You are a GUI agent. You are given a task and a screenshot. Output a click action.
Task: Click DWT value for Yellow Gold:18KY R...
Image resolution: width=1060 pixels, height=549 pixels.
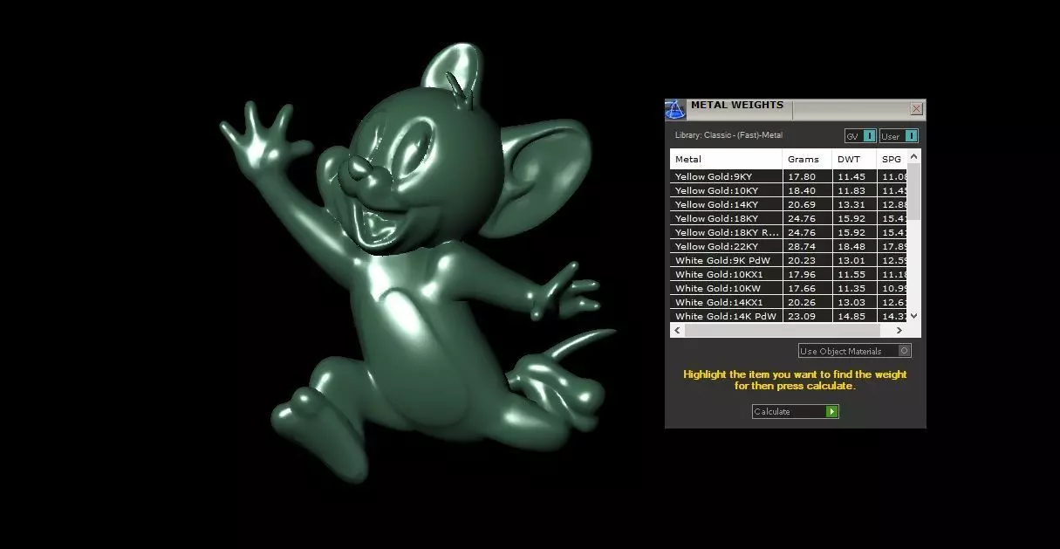854,232
